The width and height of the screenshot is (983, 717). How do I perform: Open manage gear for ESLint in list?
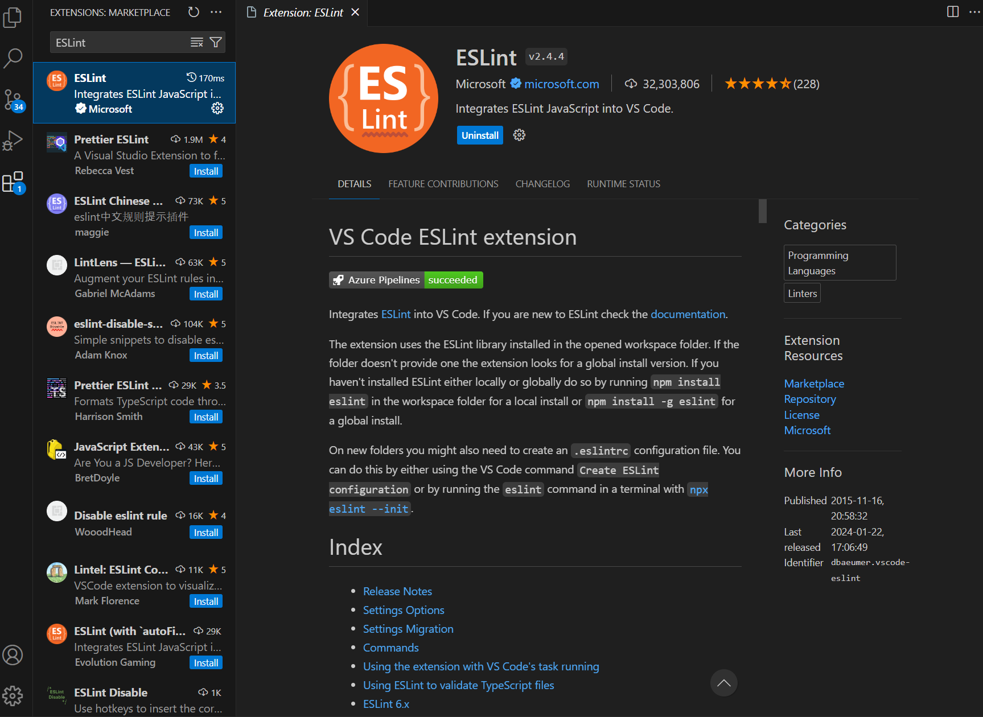pyautogui.click(x=217, y=108)
